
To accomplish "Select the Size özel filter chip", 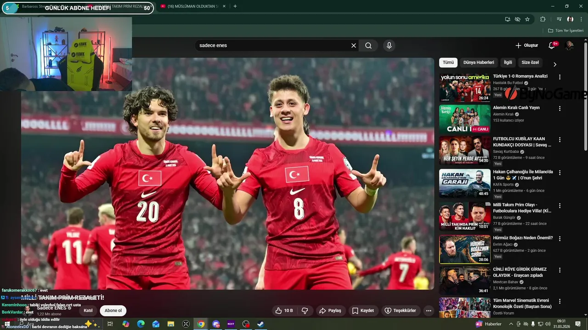I will (x=530, y=62).
